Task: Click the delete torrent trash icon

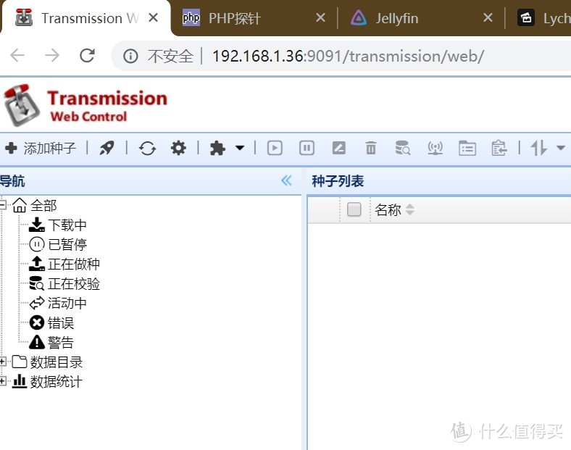Action: coord(371,148)
